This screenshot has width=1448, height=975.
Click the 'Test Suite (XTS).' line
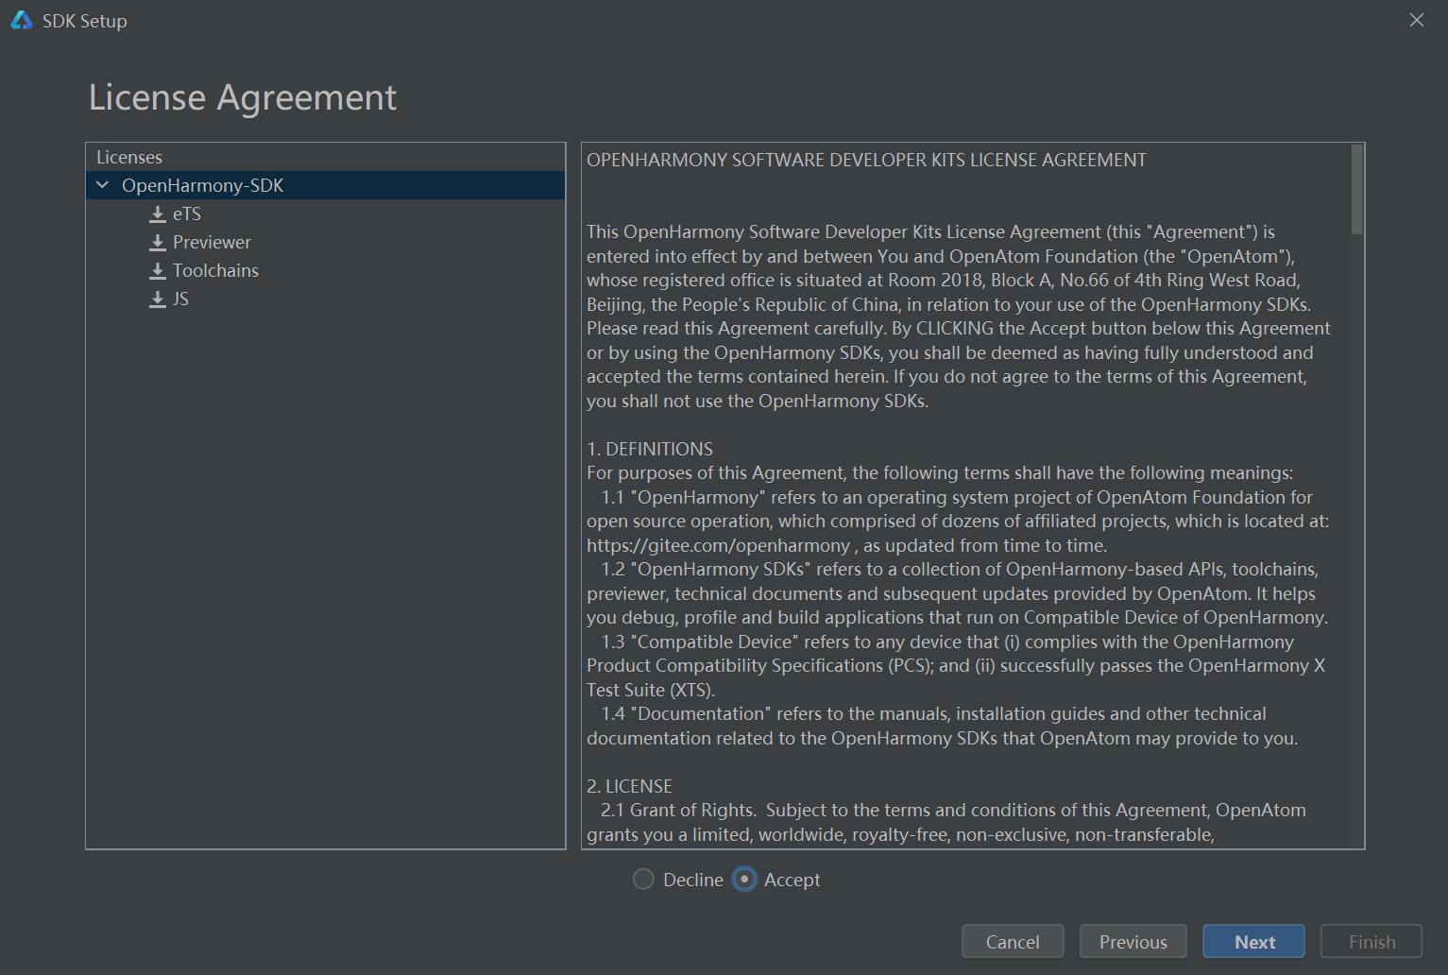click(651, 690)
